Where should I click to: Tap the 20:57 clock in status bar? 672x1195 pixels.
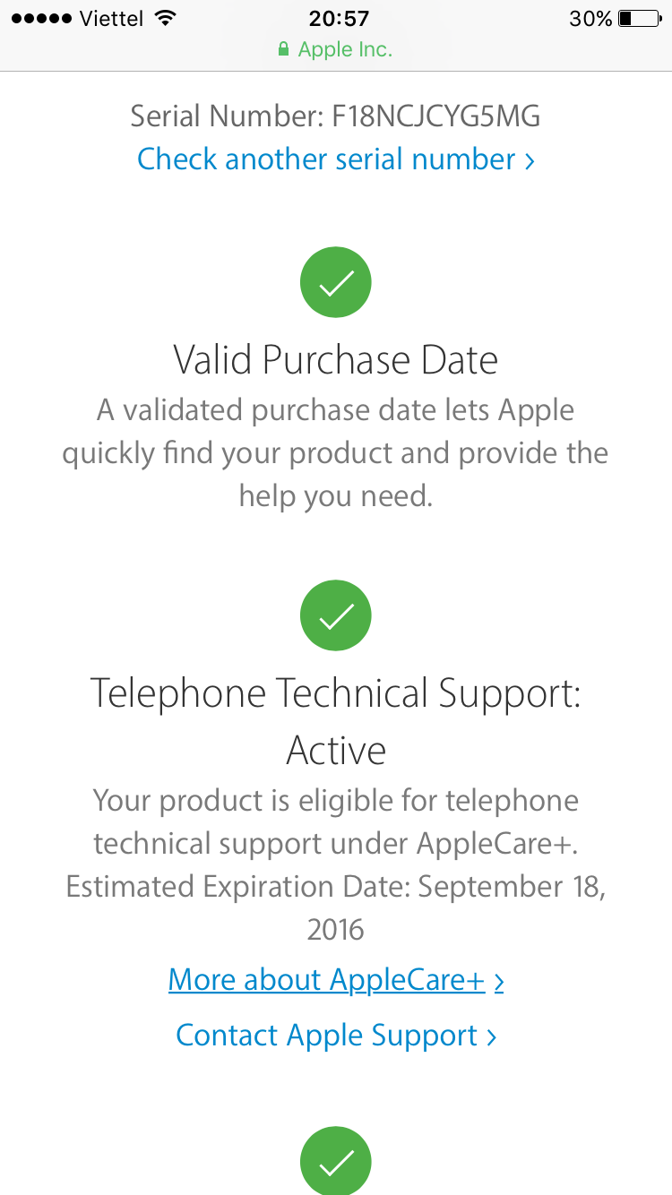click(x=339, y=18)
